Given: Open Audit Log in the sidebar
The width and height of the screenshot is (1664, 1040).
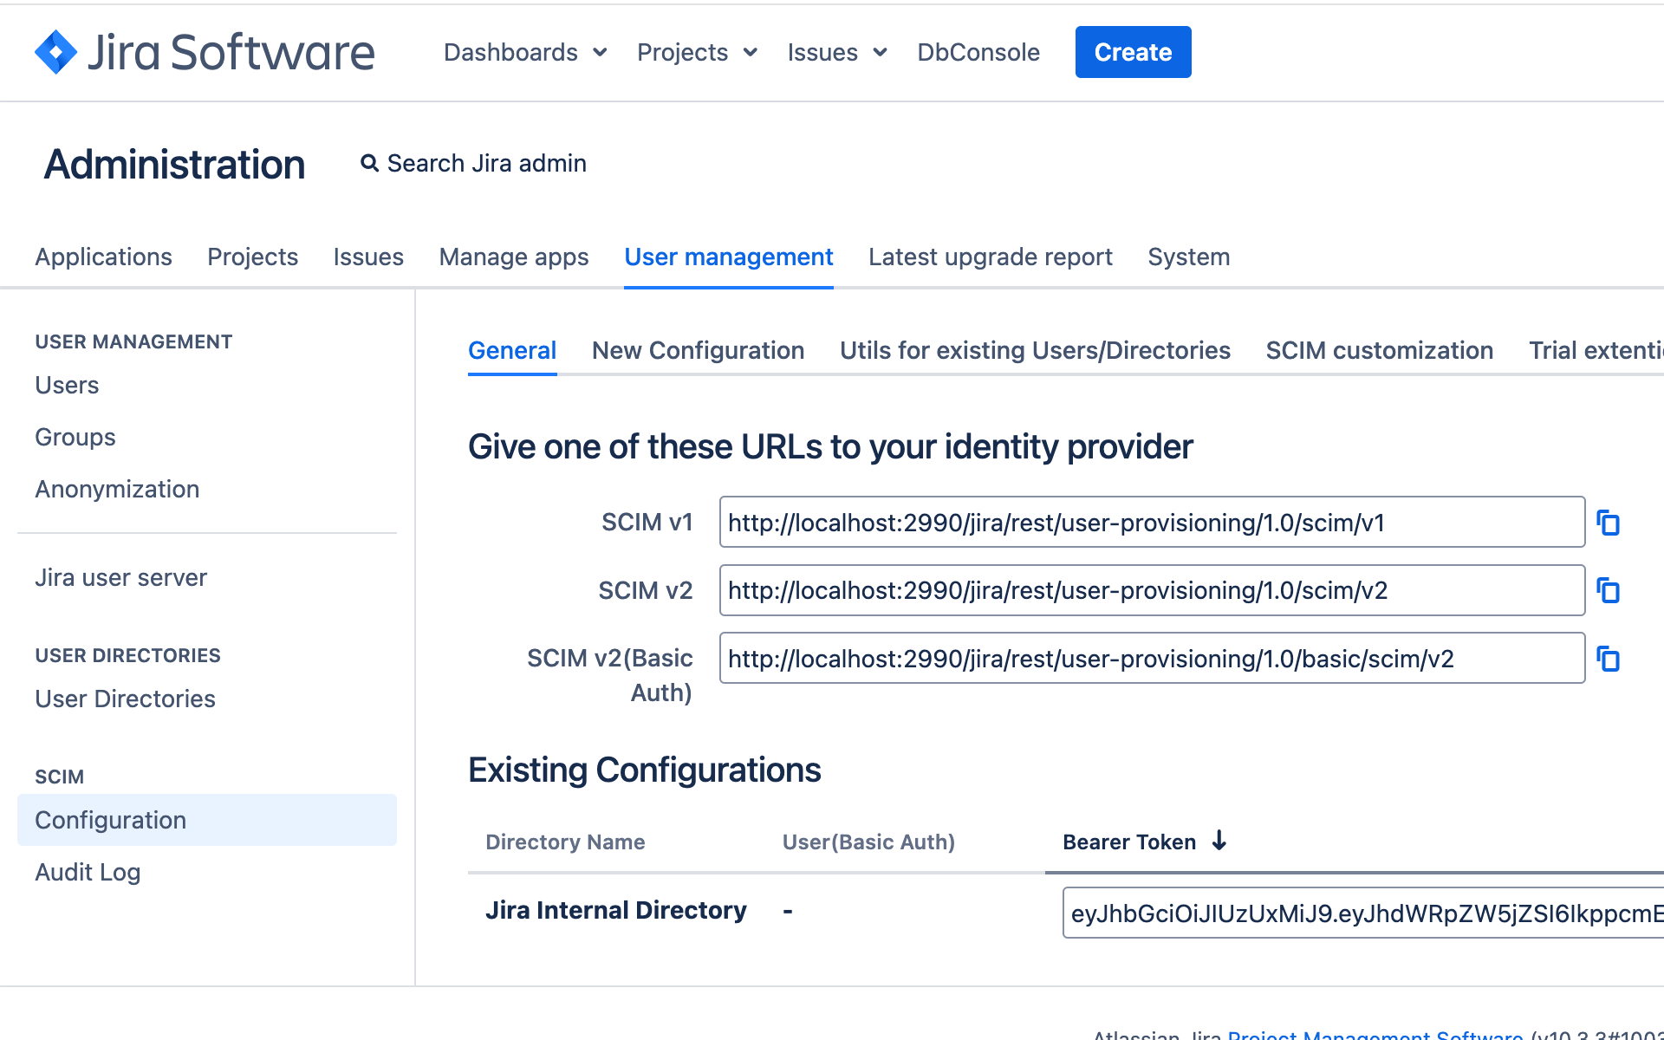Looking at the screenshot, I should point(88,872).
